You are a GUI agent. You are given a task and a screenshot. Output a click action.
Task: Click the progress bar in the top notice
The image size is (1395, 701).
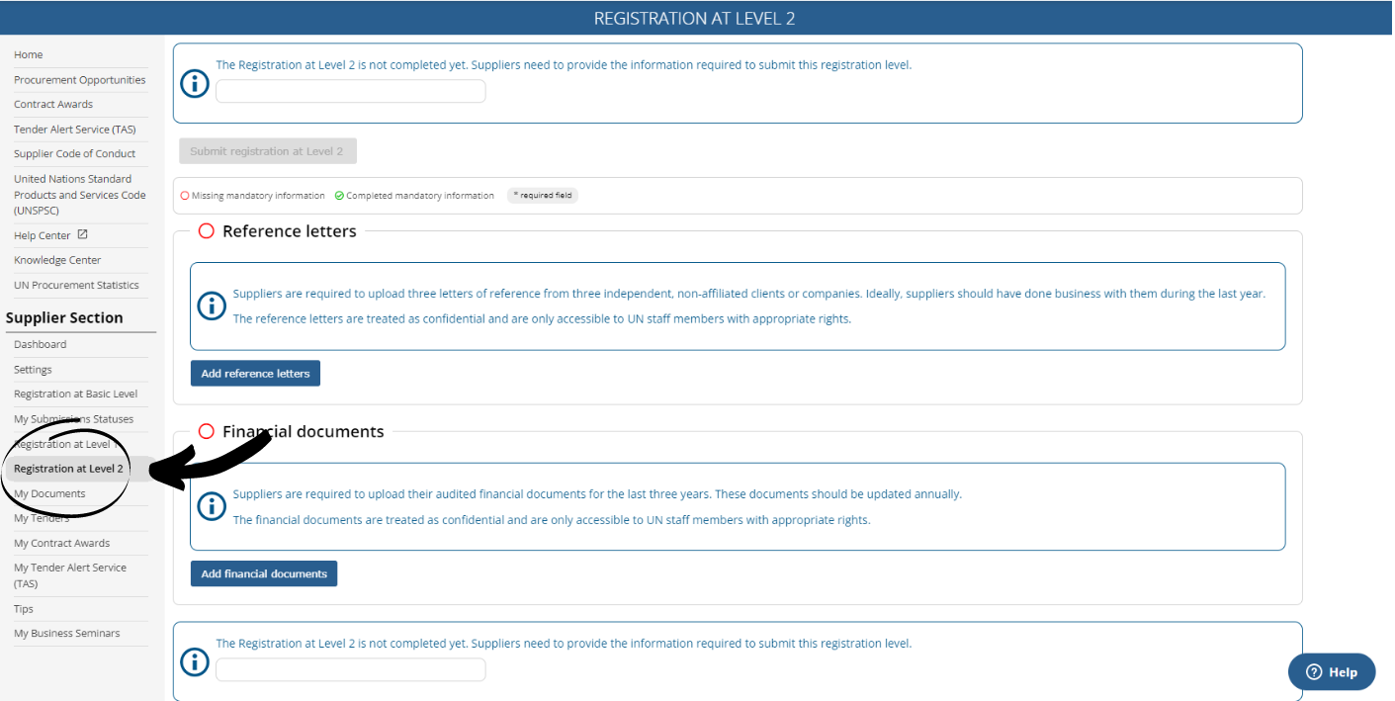351,91
